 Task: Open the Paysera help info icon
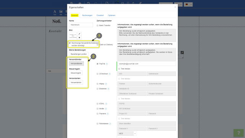point(108,114)
